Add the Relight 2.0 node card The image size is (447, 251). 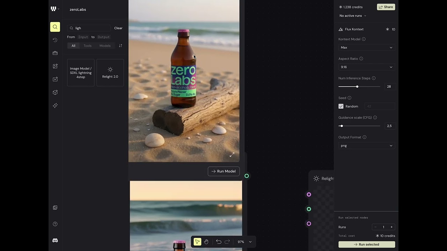(110, 73)
